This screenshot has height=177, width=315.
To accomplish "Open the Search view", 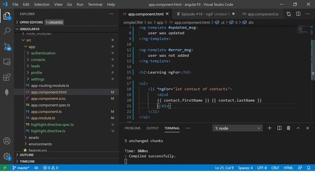I will coord(7,31).
